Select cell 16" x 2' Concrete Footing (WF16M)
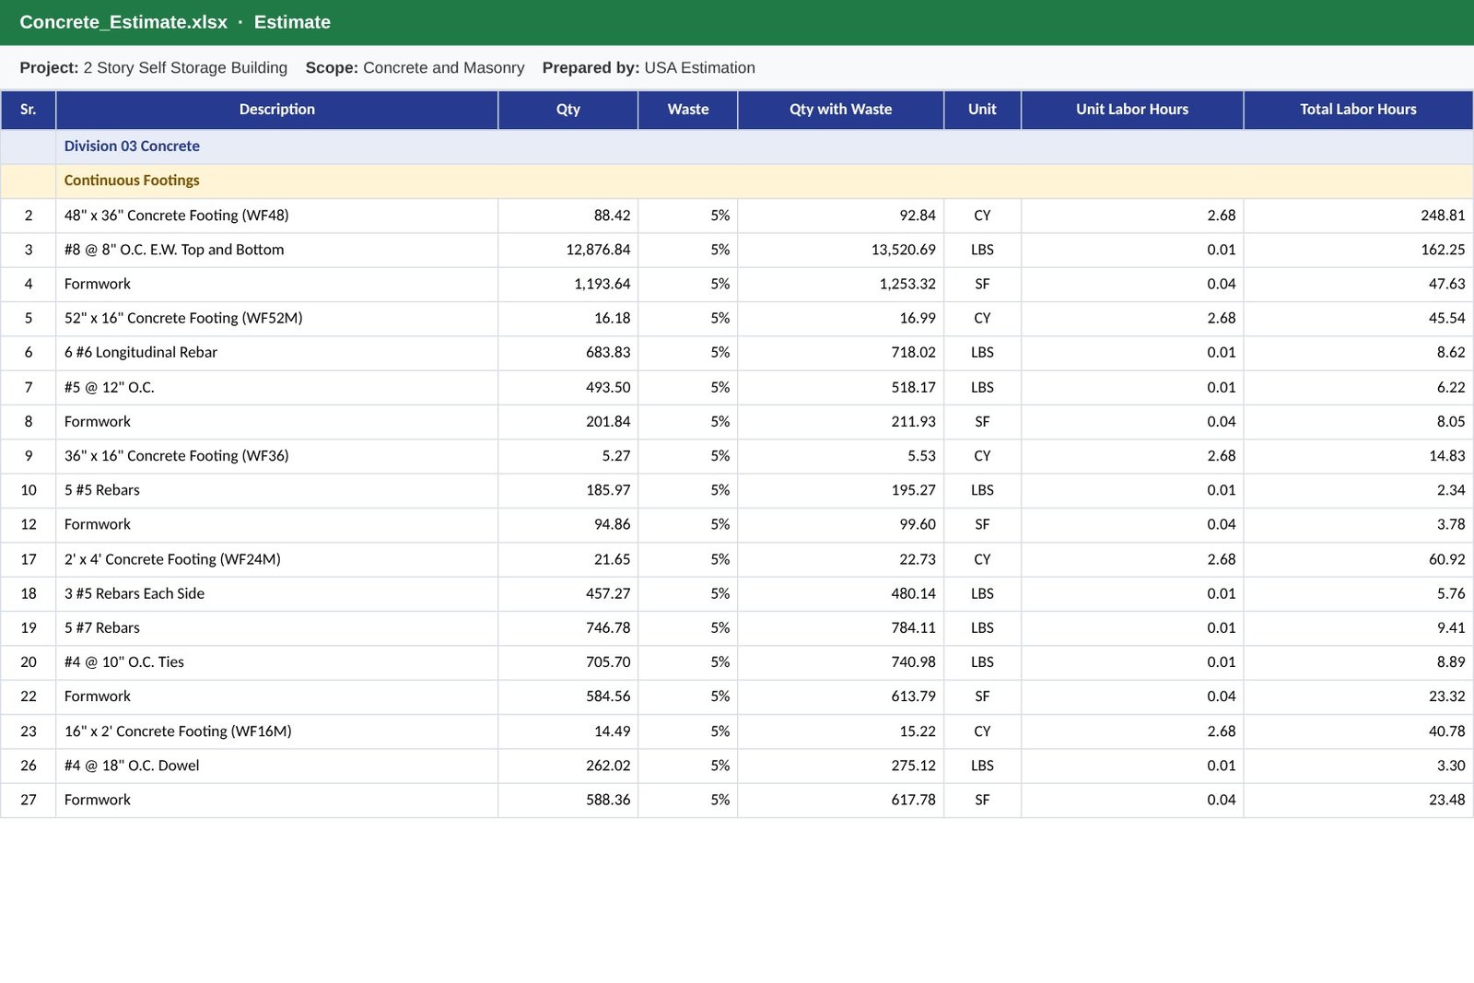Image resolution: width=1474 pixels, height=983 pixels. 276,731
